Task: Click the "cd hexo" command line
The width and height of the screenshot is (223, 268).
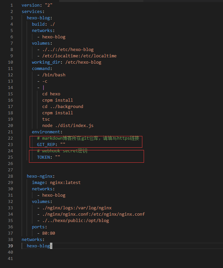Action: pos(51,94)
